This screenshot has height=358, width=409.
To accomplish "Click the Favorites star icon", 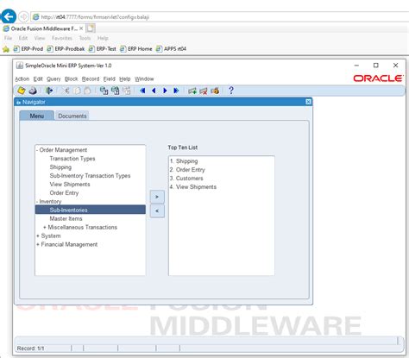I will (x=6, y=49).
